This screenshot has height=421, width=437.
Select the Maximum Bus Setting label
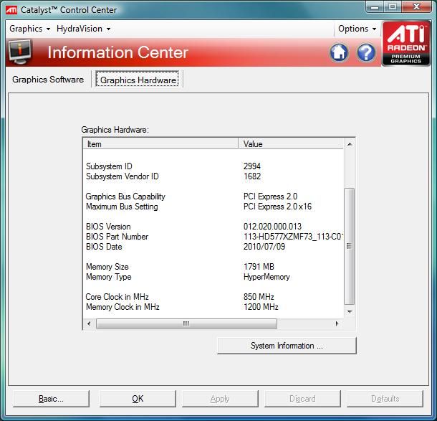pyautogui.click(x=122, y=207)
